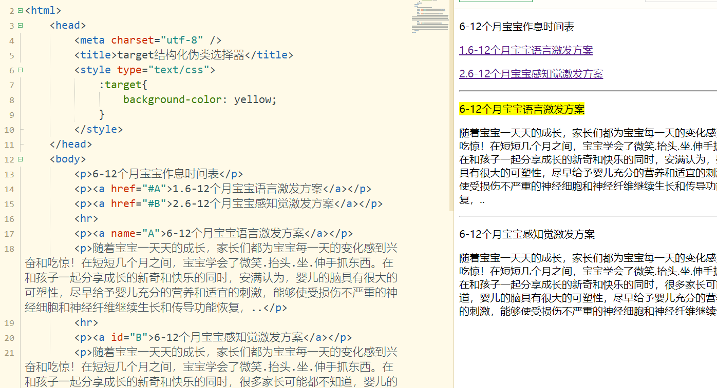This screenshot has width=717, height=388.
Task: Click the meta charset="utf-8" code line
Action: 148,40
